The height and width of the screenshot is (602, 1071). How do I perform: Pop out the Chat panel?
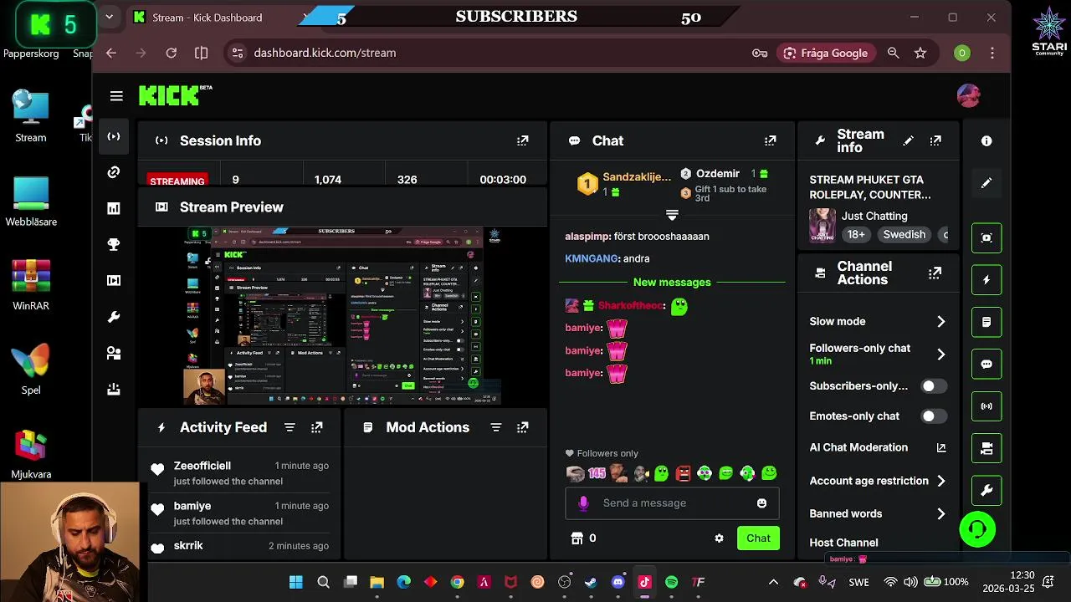tap(771, 140)
